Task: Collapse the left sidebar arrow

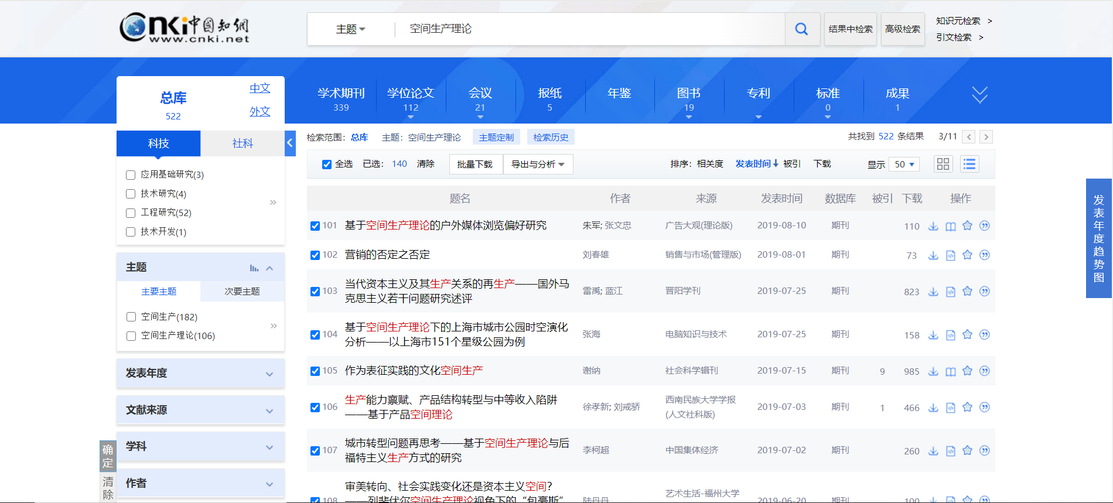Action: pos(290,143)
